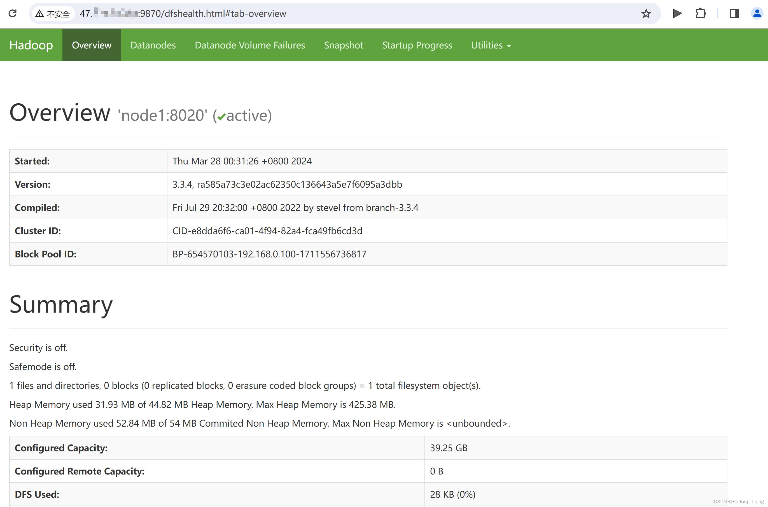Click the 'Security is off.' line

click(38, 348)
